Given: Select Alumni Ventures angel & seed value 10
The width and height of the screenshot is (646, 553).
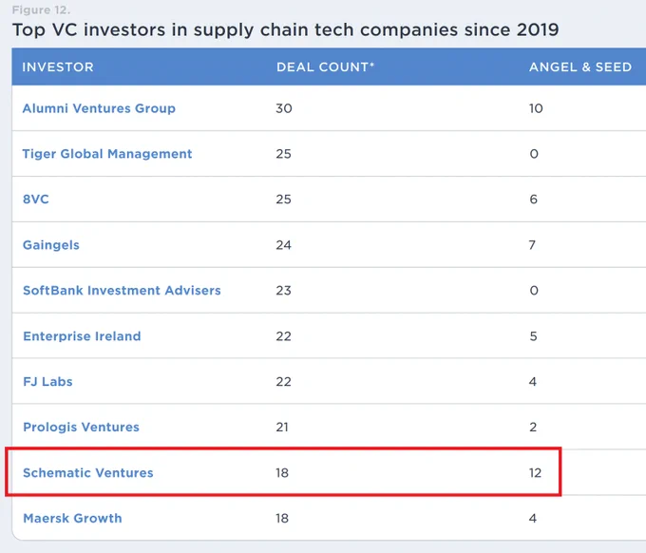Looking at the screenshot, I should (x=536, y=108).
